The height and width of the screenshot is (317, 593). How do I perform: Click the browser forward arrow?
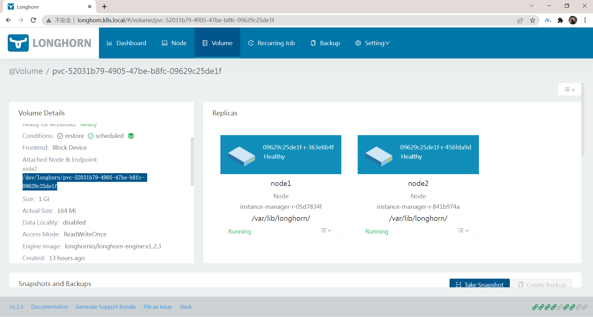click(21, 20)
